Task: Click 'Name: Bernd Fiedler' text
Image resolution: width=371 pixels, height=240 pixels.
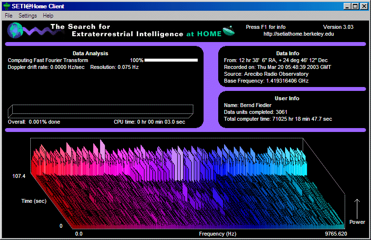Action: (247, 105)
